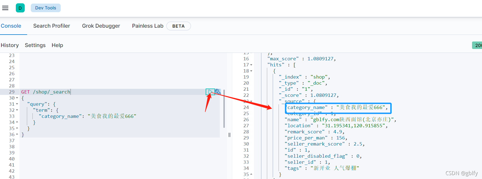482x179 pixels.
Task: Click the "name" gblfy.com line in output
Action: (x=340, y=120)
